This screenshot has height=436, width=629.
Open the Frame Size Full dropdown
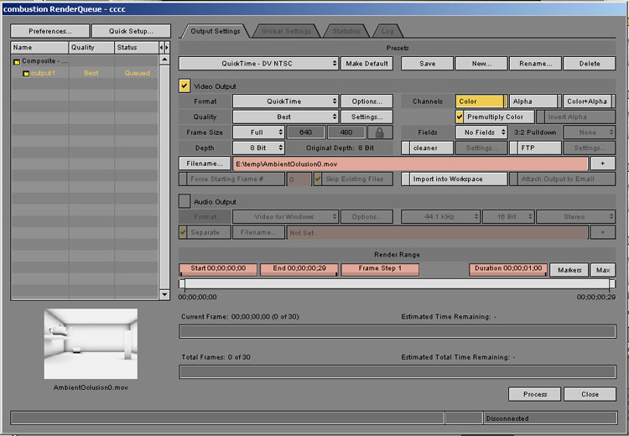point(259,132)
